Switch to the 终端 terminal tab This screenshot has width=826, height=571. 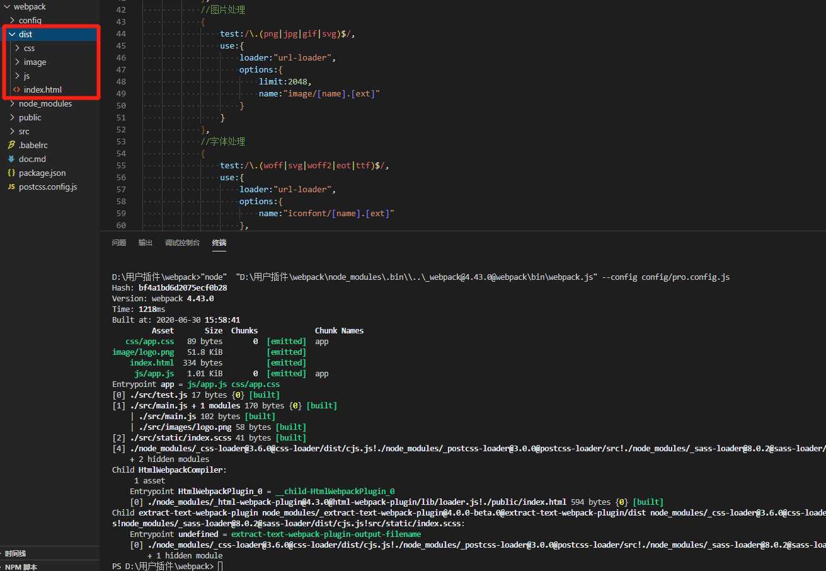coord(219,243)
